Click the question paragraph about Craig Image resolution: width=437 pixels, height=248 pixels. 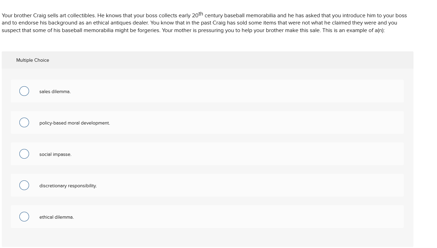pos(204,23)
